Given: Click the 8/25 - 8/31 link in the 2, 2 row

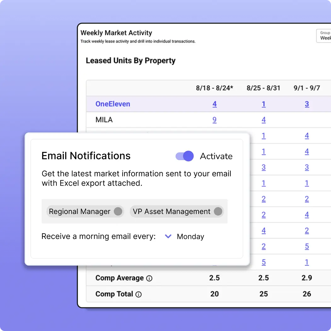Looking at the screenshot, I should tap(264, 199).
